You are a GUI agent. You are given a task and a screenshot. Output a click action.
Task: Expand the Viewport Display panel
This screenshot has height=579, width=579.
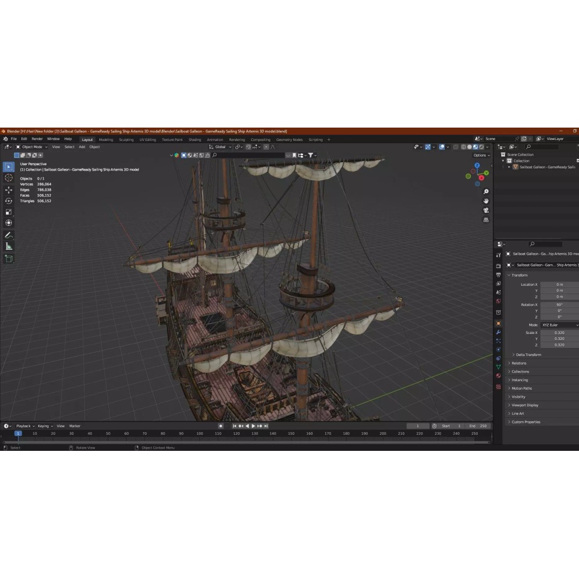[x=525, y=405]
